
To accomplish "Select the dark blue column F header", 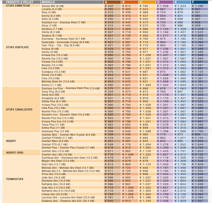I will pos(200,2).
